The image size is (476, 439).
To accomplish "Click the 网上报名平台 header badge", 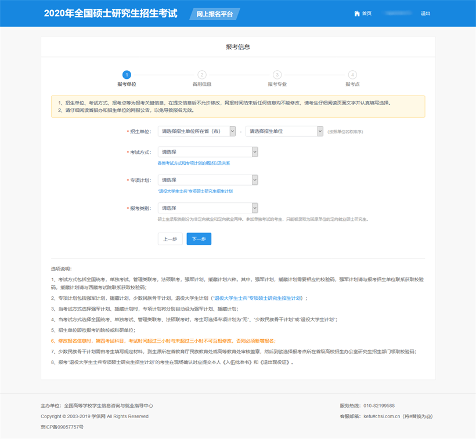I will point(215,14).
